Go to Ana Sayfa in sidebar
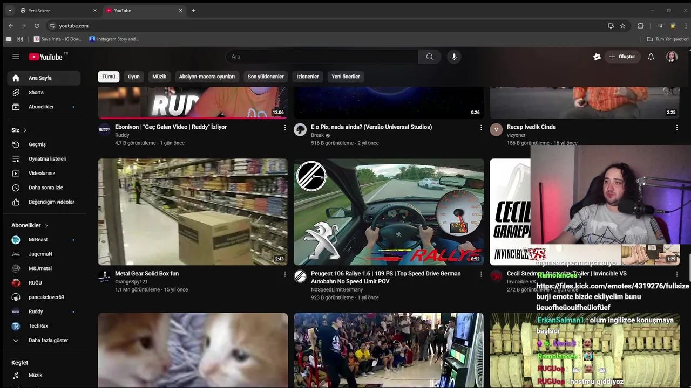691x388 pixels. click(44, 78)
